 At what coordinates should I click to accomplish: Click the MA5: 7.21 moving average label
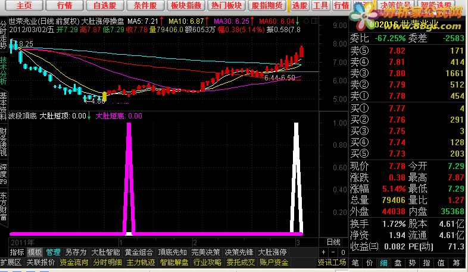pyautogui.click(x=143, y=21)
